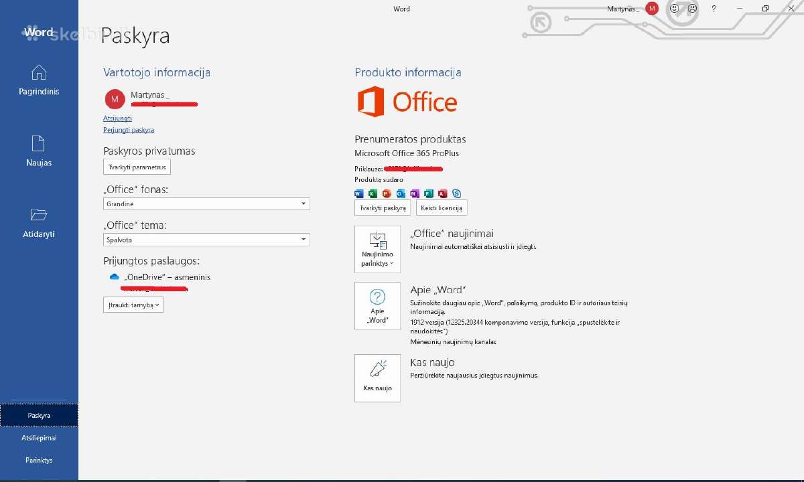Click the Access app icon

(442, 193)
